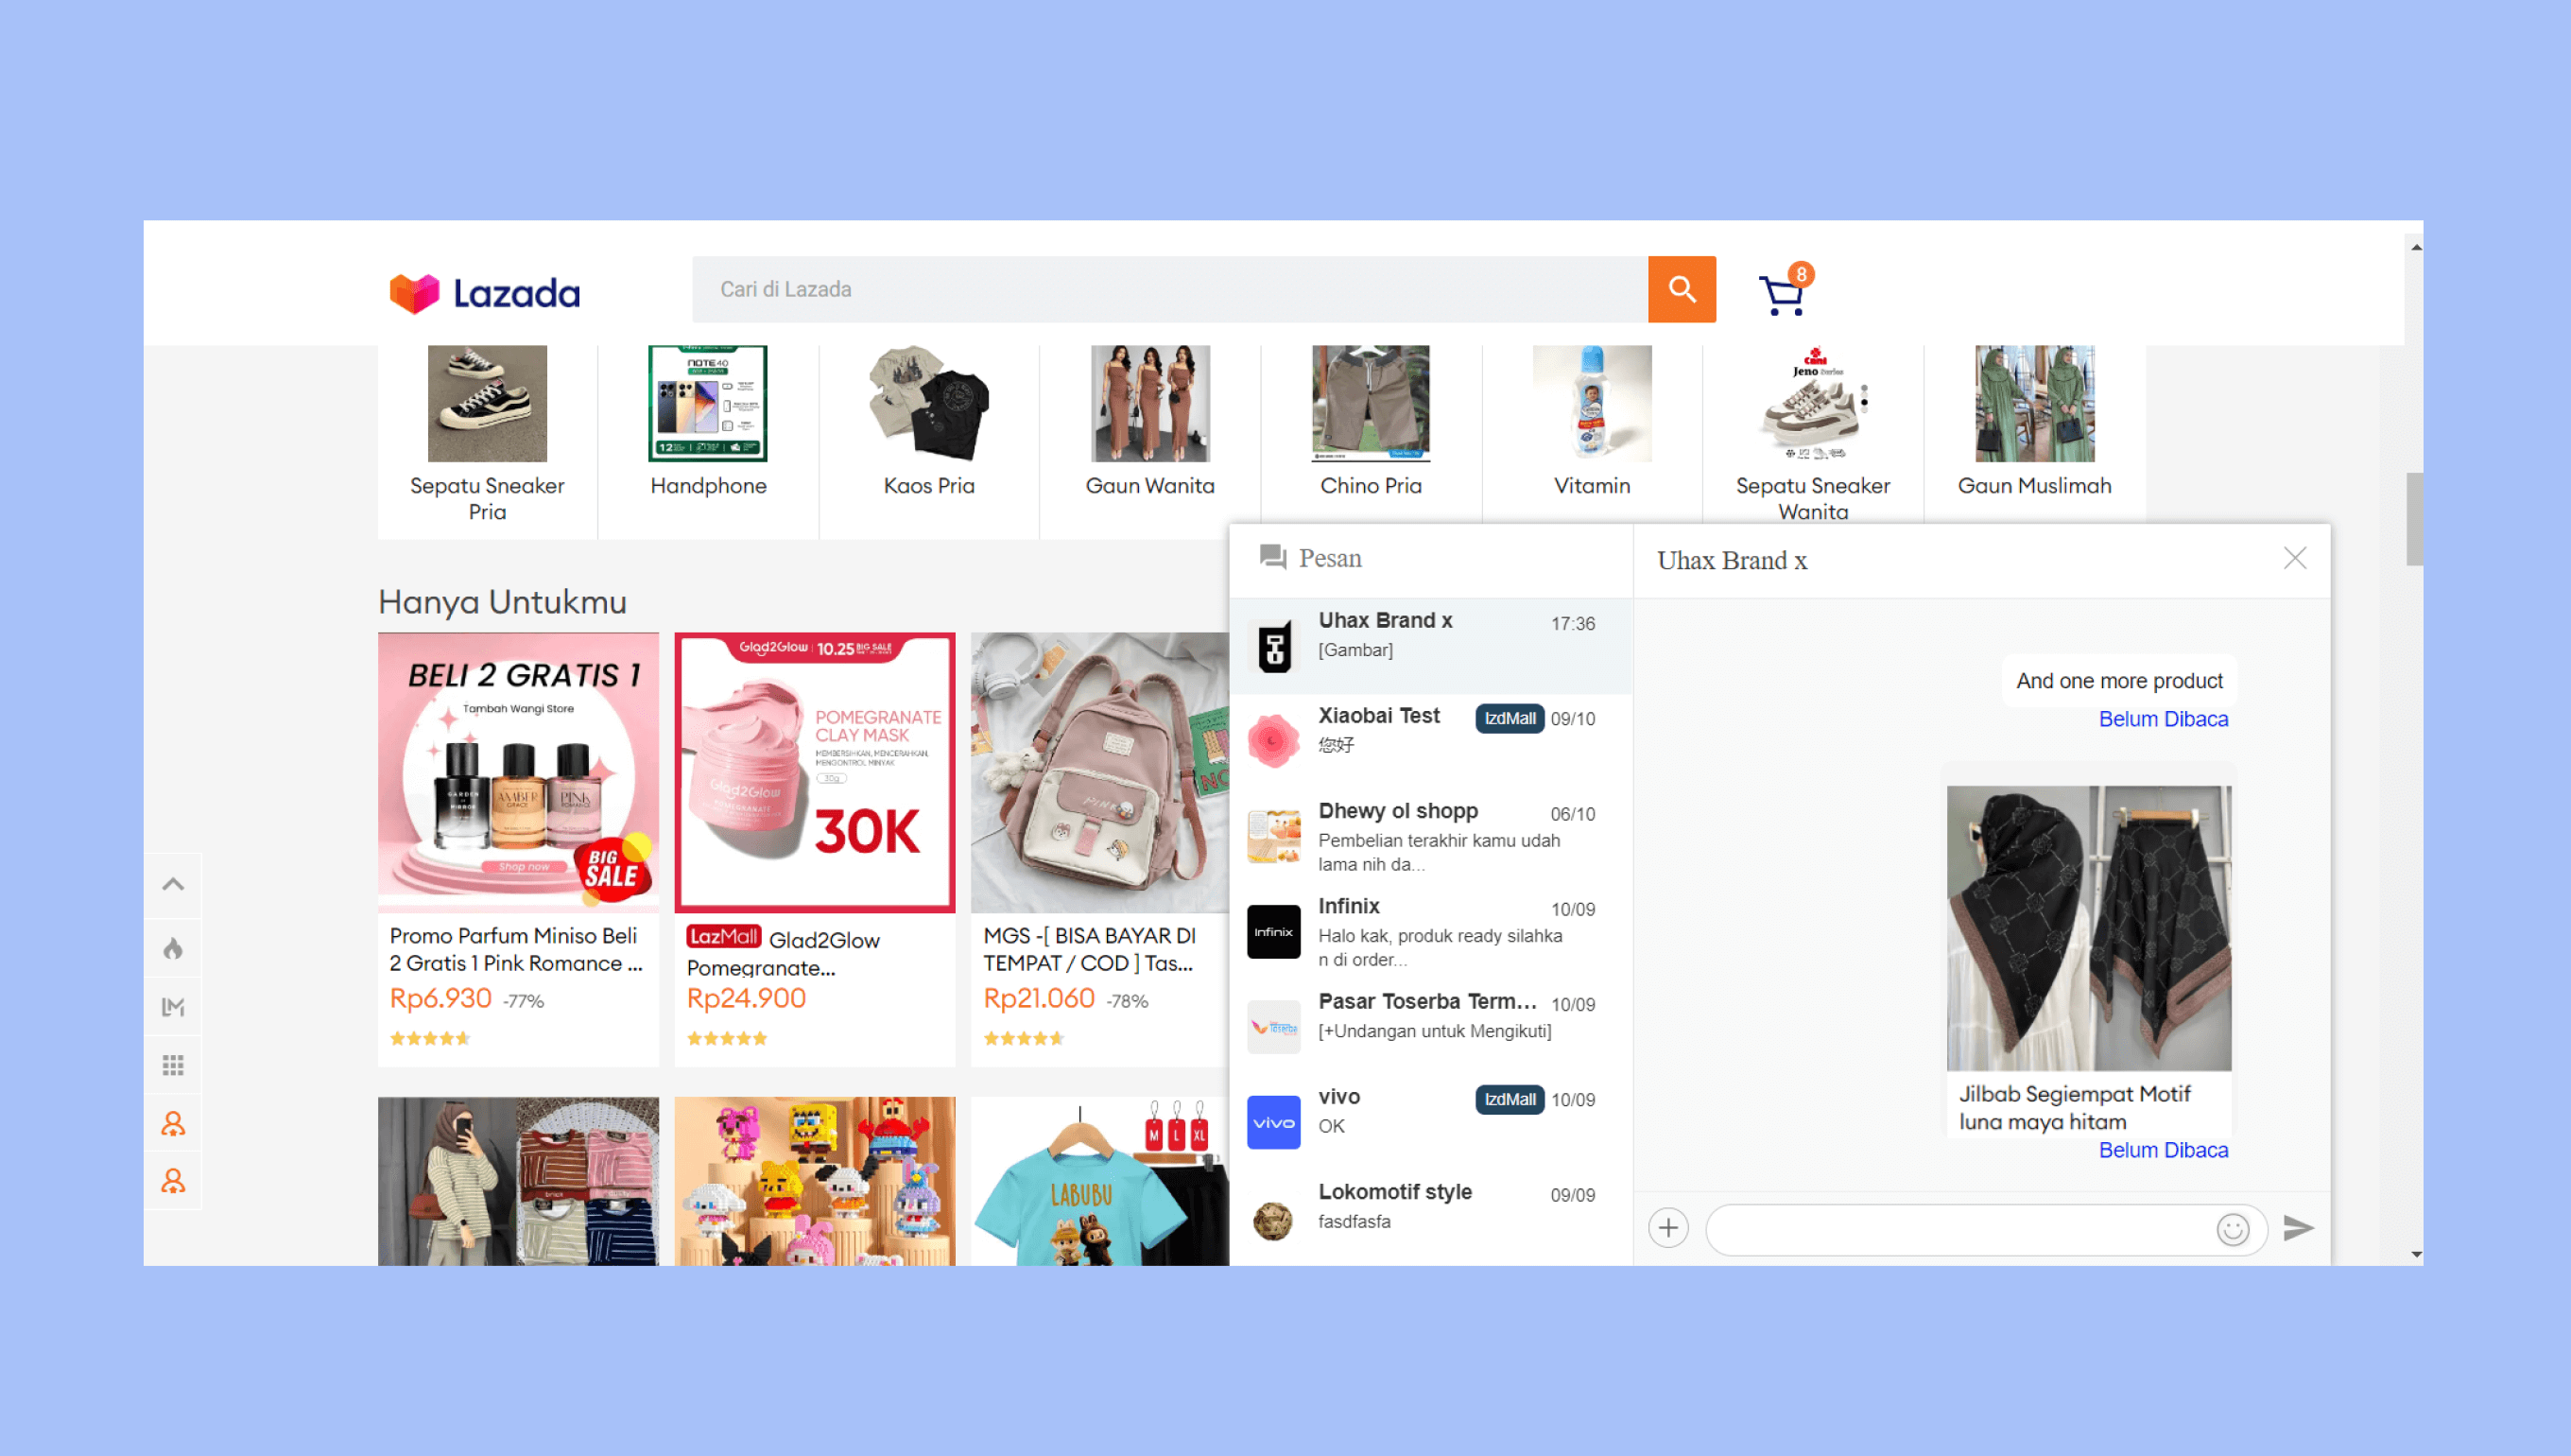Click the orange search magnifier button

(1682, 289)
